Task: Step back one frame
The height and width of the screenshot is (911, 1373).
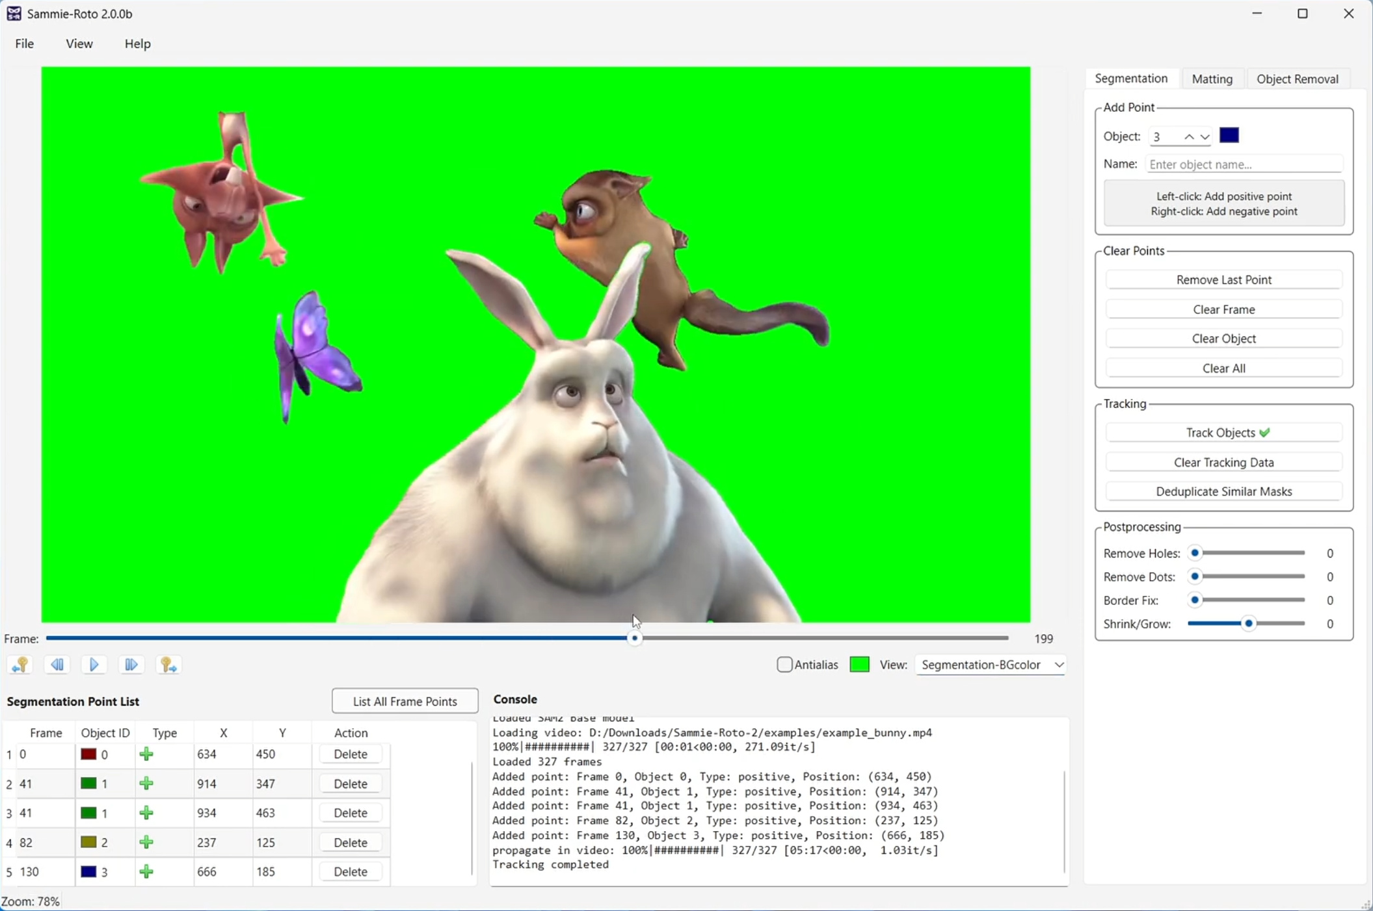Action: tap(57, 665)
